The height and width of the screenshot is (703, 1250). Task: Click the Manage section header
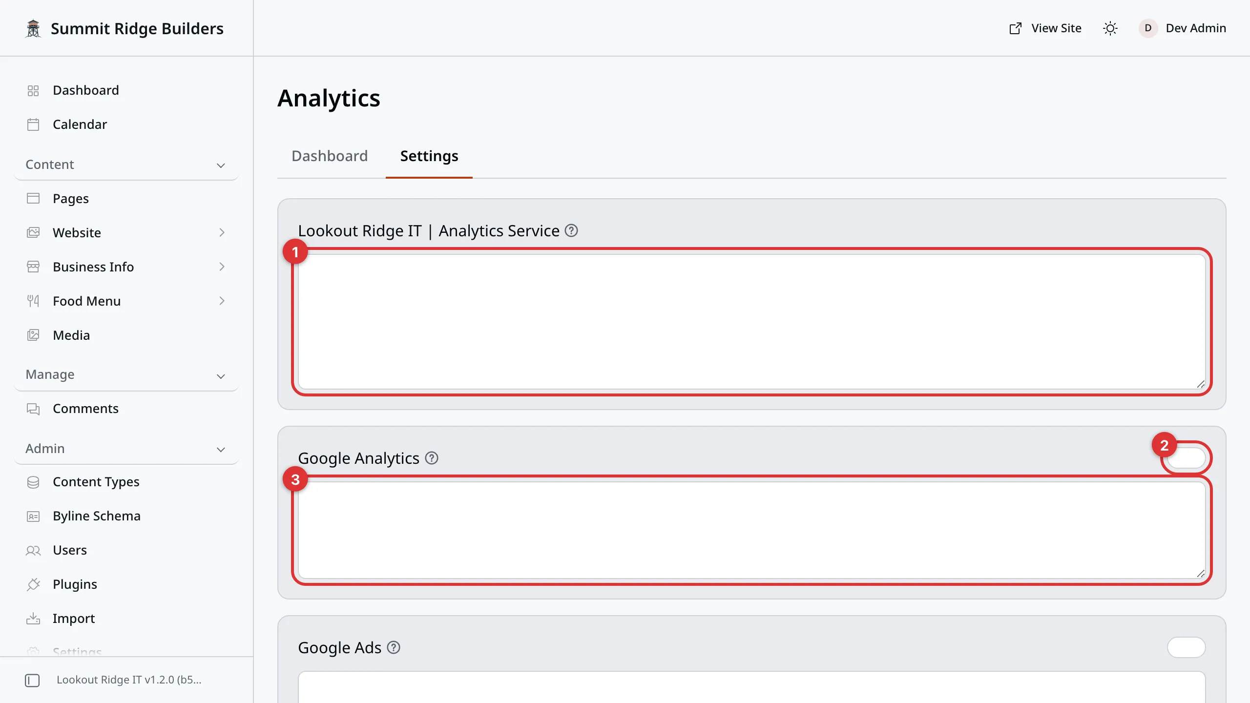coord(126,375)
